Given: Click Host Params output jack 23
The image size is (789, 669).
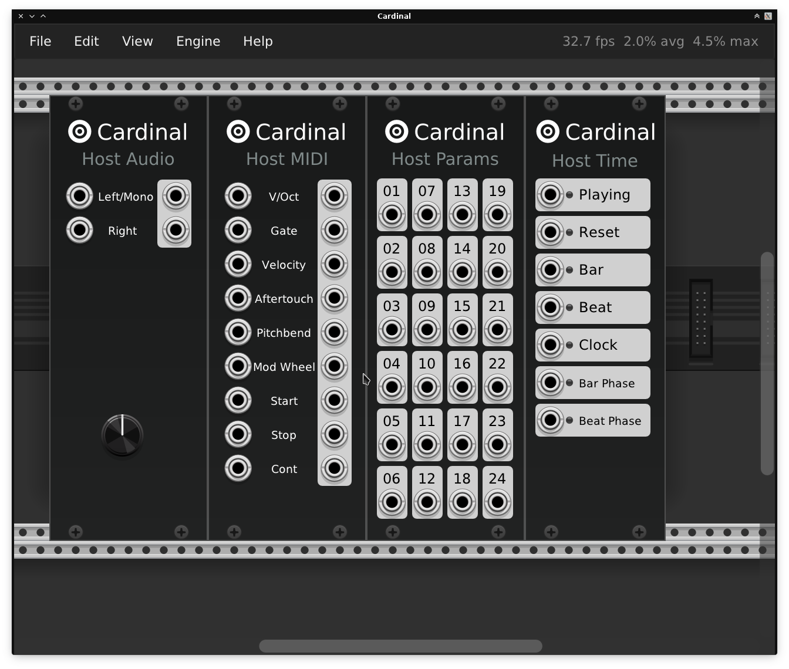Looking at the screenshot, I should pos(498,445).
